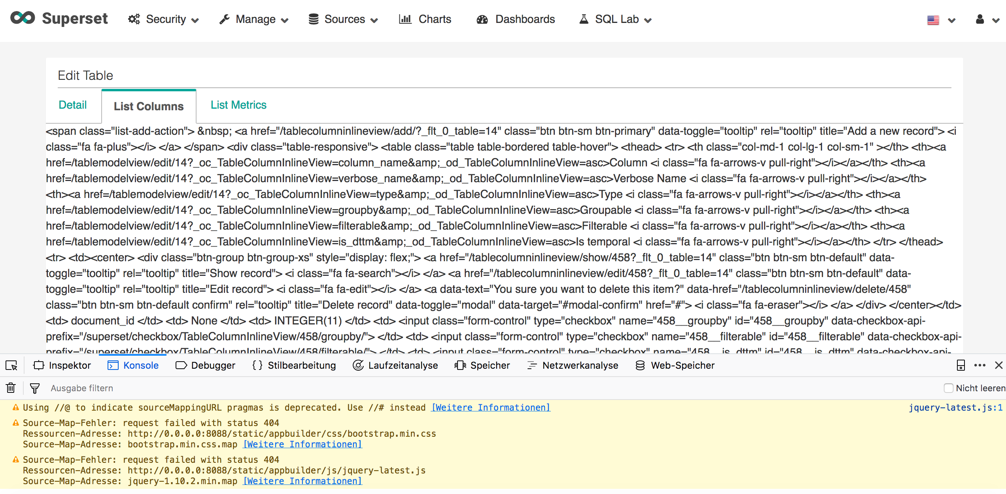
Task: Click the Laufzeitanalyse performance icon
Action: click(358, 365)
